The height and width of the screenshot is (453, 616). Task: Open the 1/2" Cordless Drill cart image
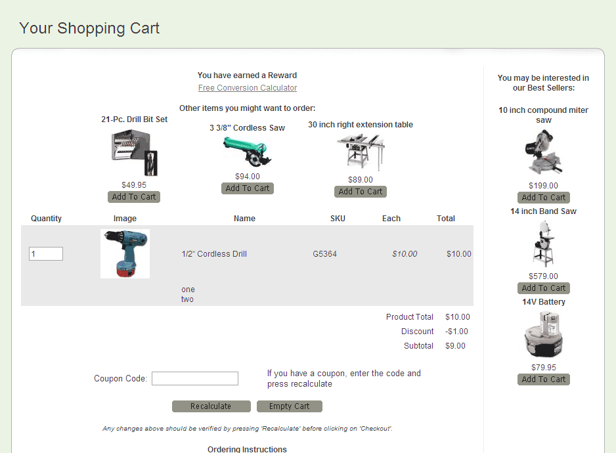(125, 253)
